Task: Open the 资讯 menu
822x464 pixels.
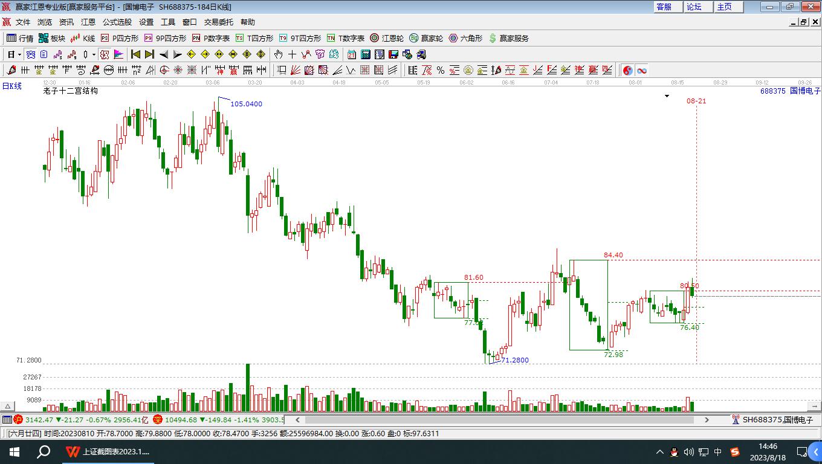Action: (x=66, y=22)
